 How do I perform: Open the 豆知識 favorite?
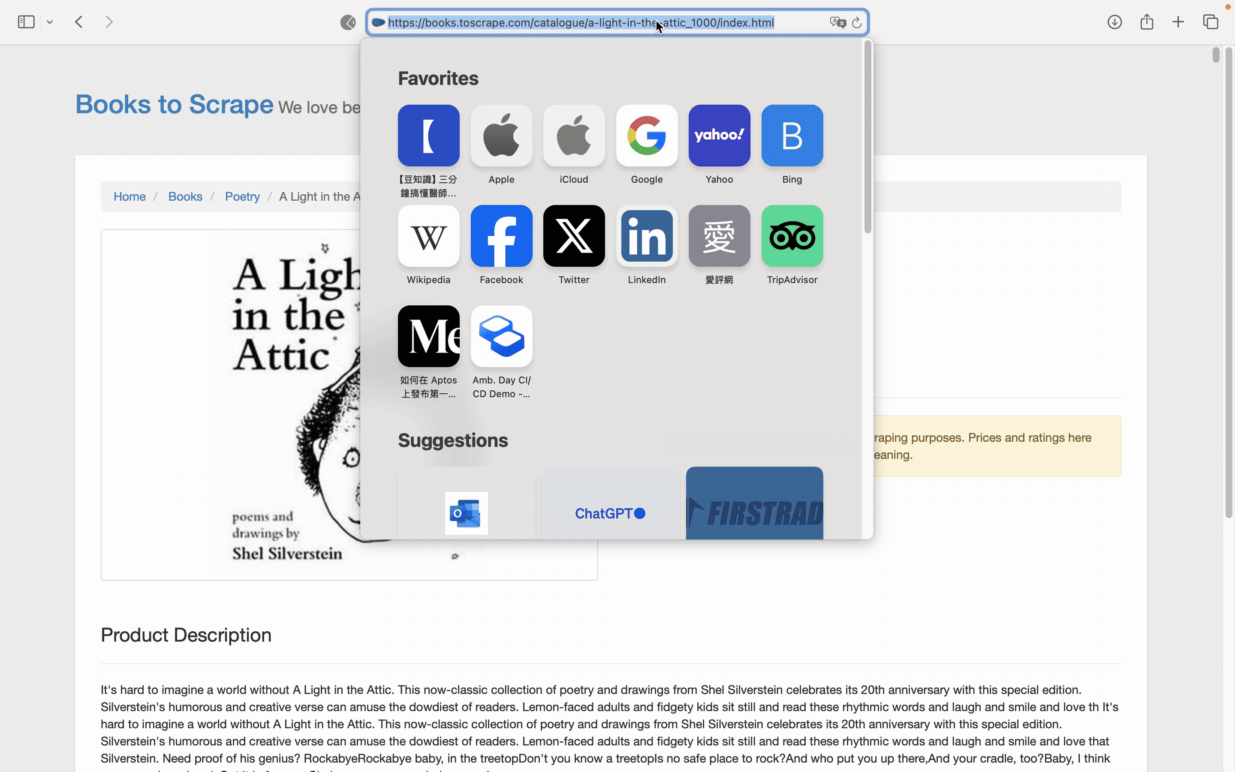[429, 135]
